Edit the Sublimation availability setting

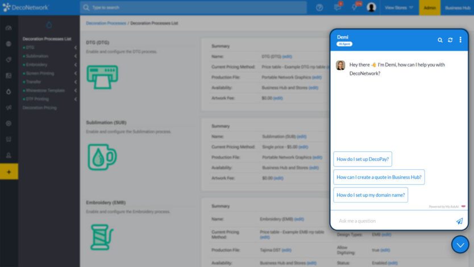[x=314, y=168]
